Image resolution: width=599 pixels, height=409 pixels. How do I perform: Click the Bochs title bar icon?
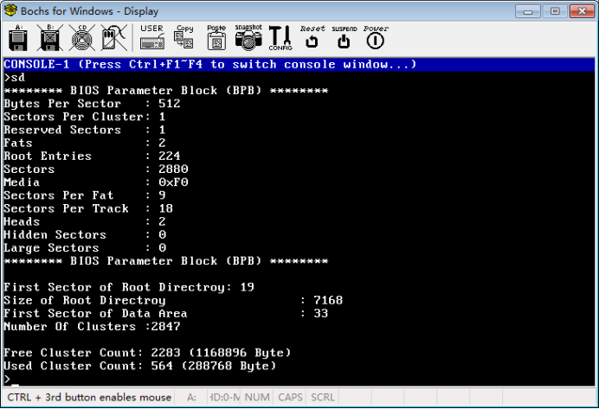click(x=10, y=10)
